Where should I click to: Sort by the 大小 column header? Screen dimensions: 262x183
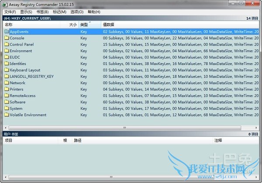tap(69, 25)
